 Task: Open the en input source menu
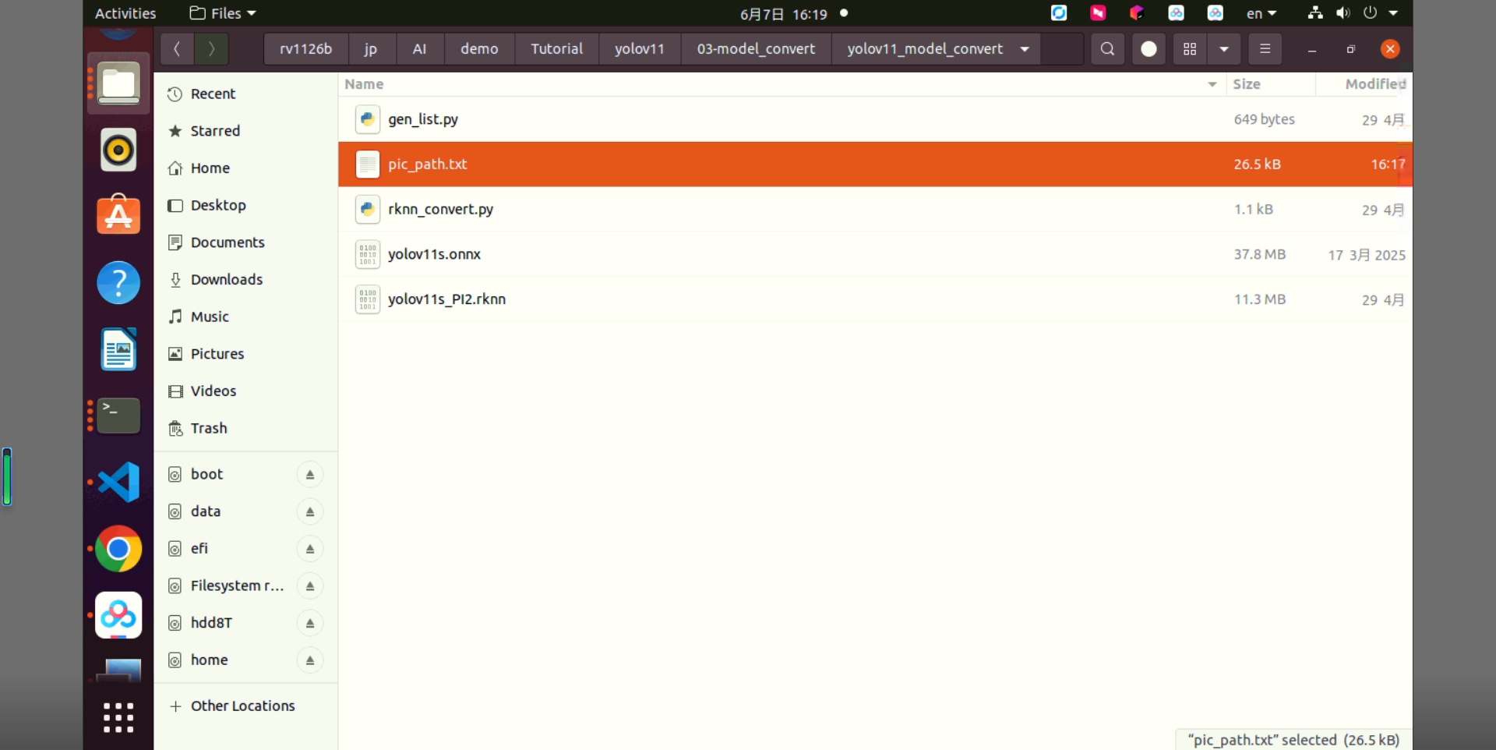1261,13
